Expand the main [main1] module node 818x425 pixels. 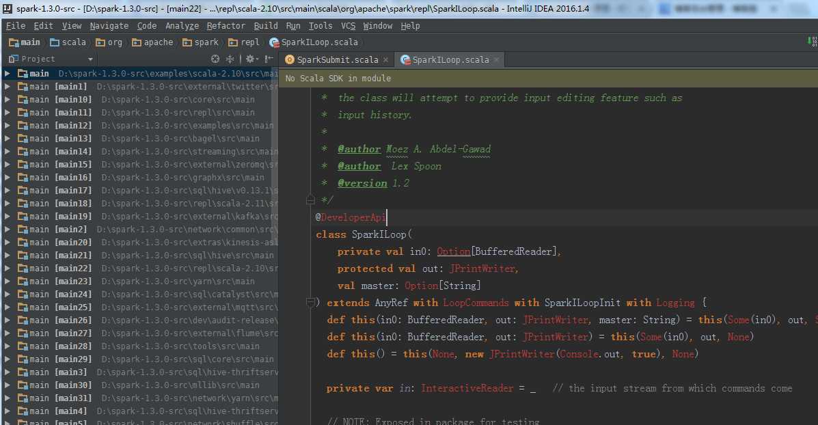point(8,87)
